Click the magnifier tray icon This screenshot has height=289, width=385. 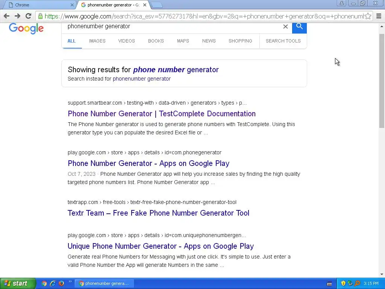(x=357, y=283)
